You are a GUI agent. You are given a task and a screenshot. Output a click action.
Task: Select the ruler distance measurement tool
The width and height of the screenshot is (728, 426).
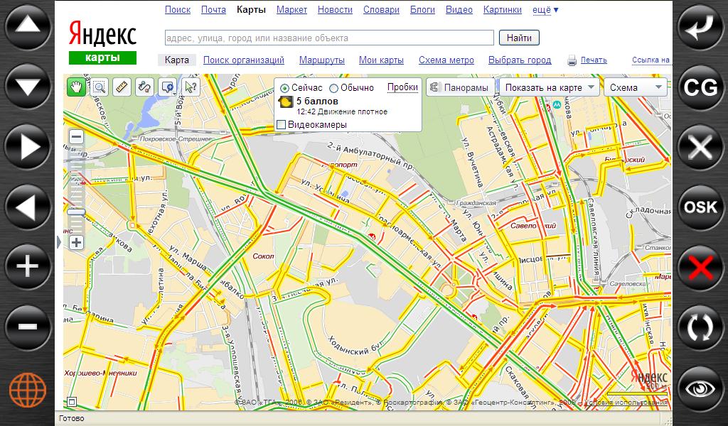(122, 87)
